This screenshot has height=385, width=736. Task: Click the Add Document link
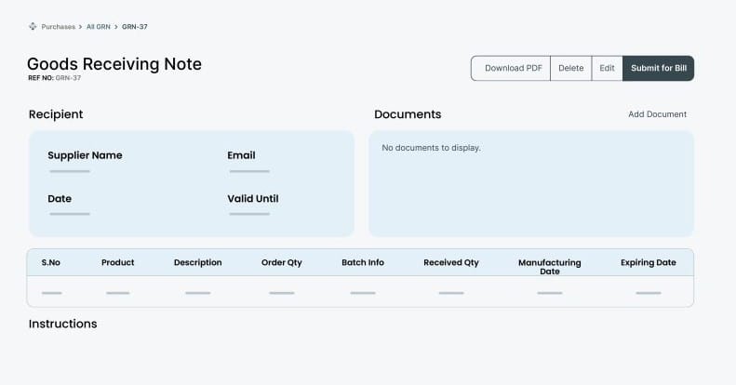[657, 114]
